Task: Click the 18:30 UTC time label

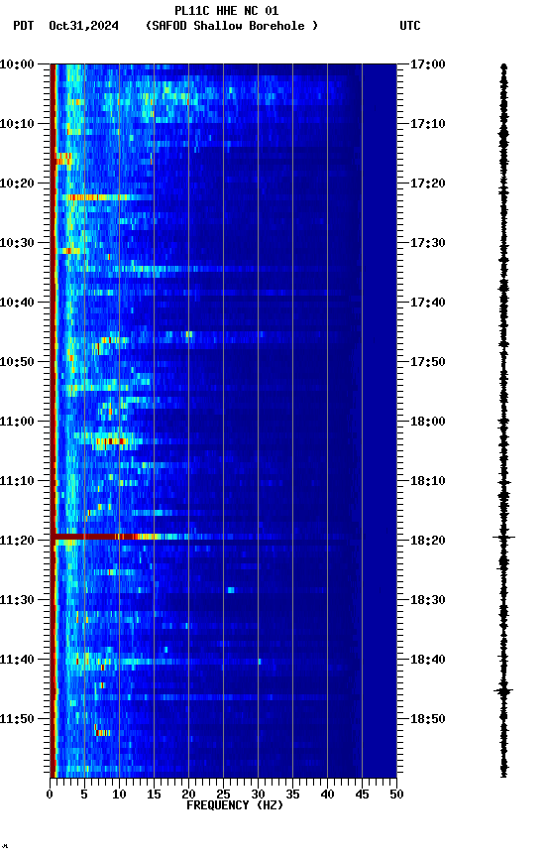Action: point(428,600)
